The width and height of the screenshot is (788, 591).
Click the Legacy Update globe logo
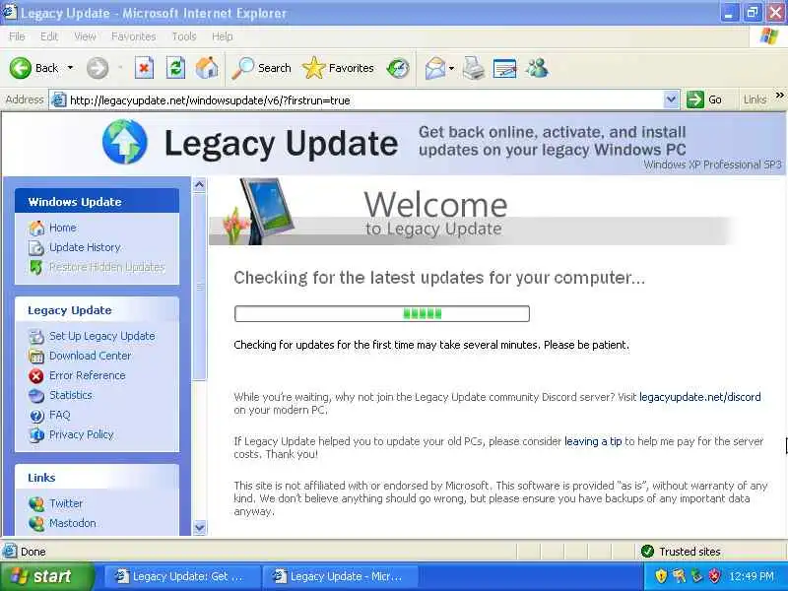(125, 142)
